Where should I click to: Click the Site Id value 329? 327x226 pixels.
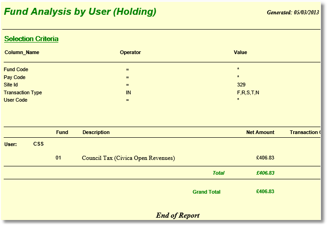(241, 85)
